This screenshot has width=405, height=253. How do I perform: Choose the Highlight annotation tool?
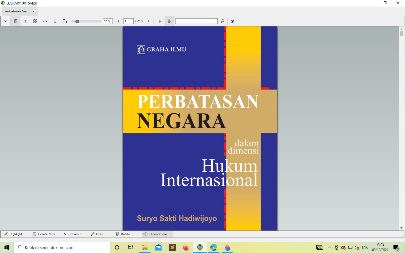(13, 234)
